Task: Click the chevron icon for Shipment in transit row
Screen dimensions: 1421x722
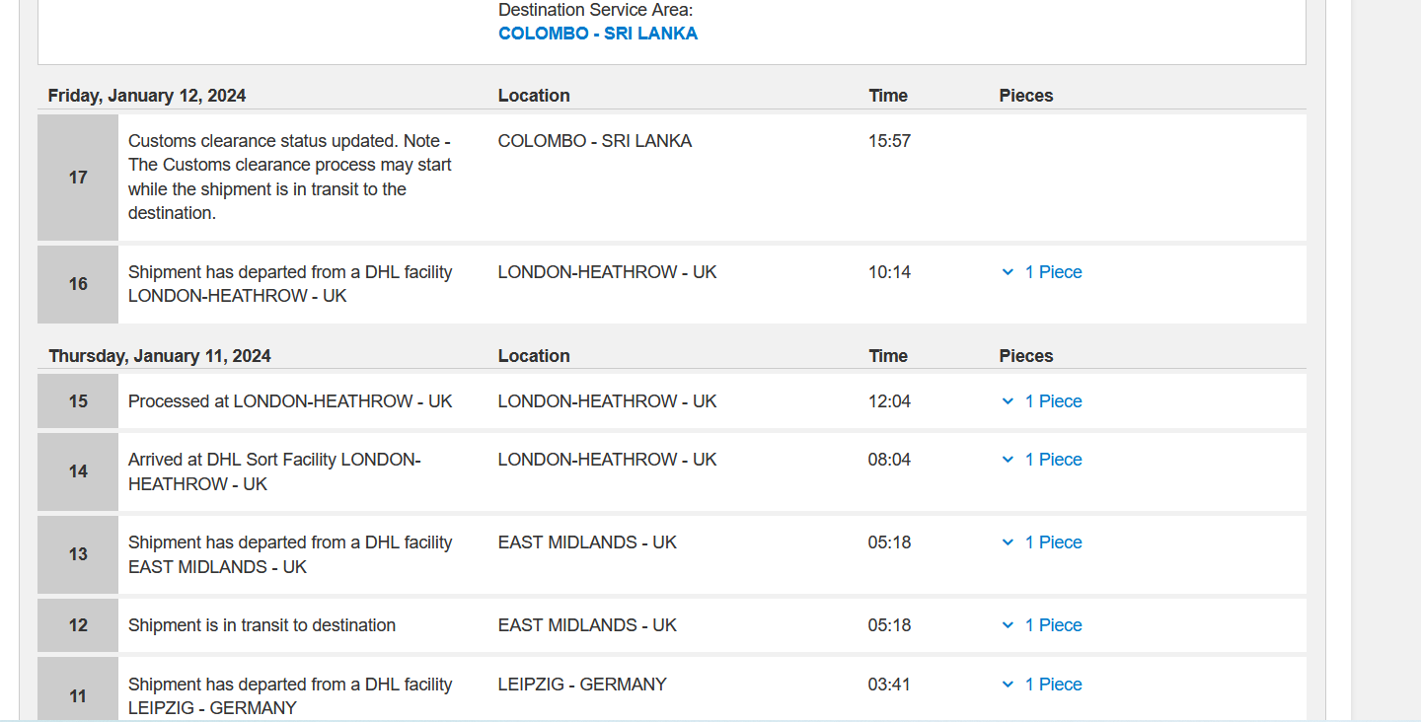Action: pos(1008,625)
